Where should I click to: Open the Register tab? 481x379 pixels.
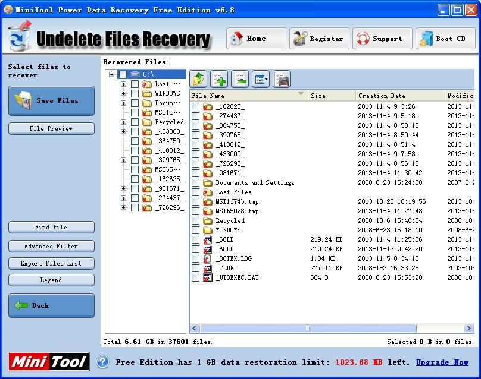319,38
